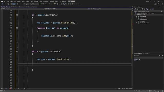This screenshot has width=164, height=92.
Task: Switch to the Solution Explorer bottom tab
Action: [x=138, y=53]
